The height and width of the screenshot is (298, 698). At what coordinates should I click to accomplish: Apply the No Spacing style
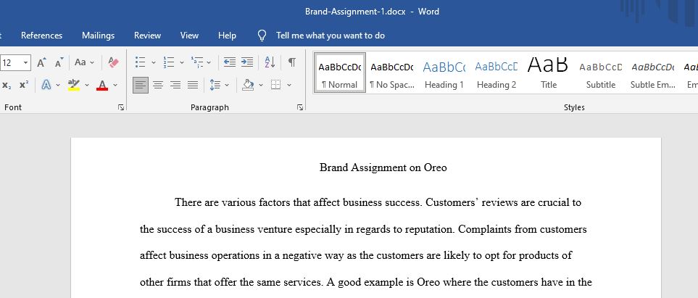(x=391, y=73)
